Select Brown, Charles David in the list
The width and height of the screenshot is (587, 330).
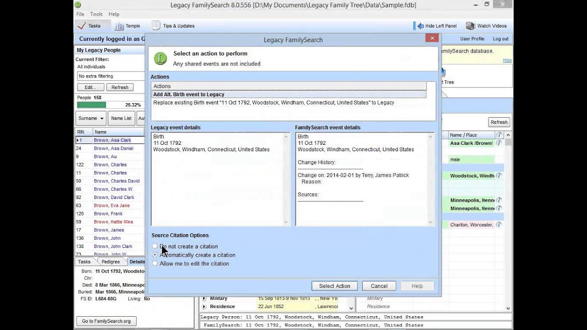[x=116, y=181]
